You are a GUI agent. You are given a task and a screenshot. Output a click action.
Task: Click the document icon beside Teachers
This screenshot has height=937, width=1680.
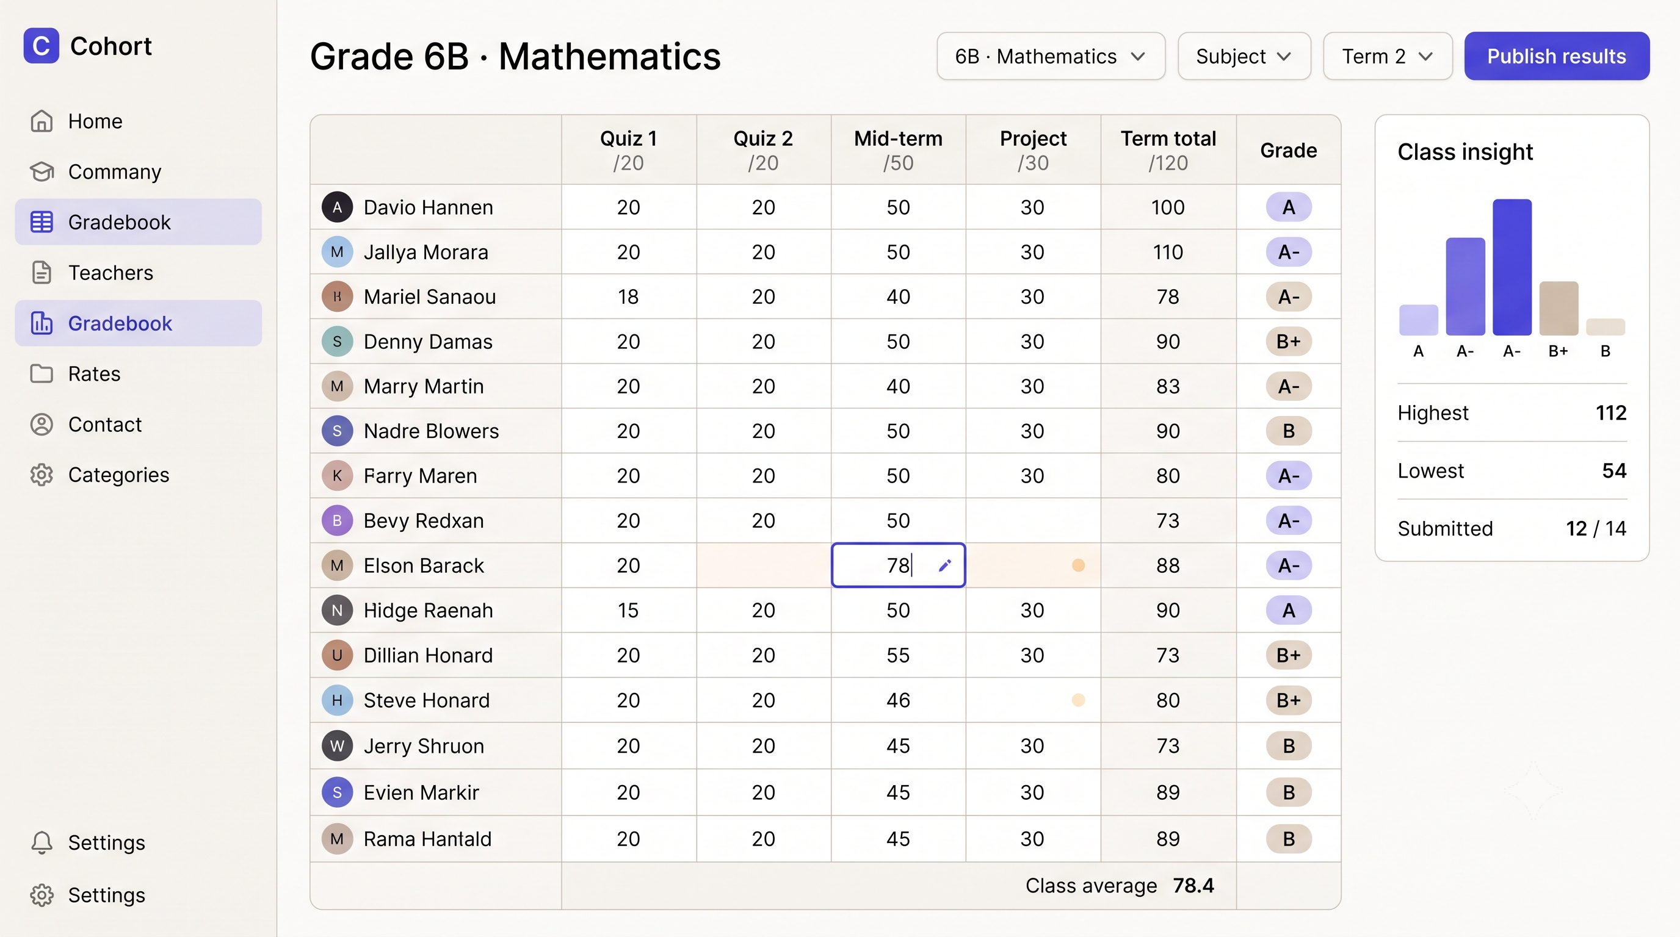pyautogui.click(x=42, y=272)
